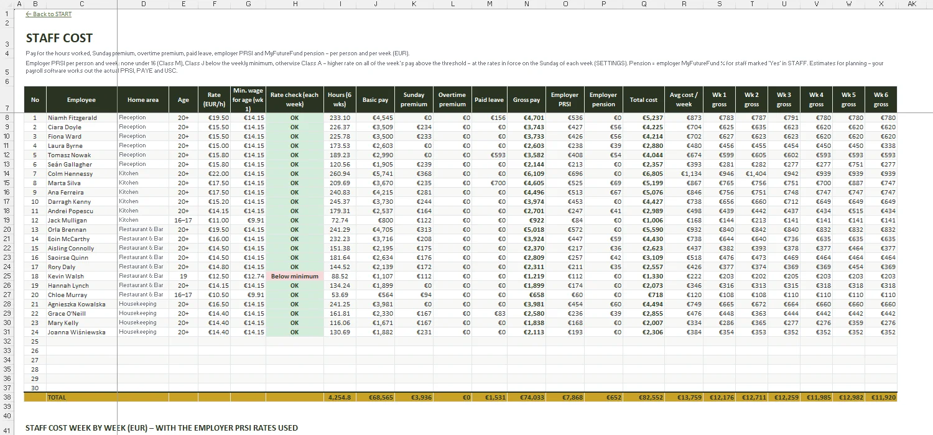Select column header H

295,4
